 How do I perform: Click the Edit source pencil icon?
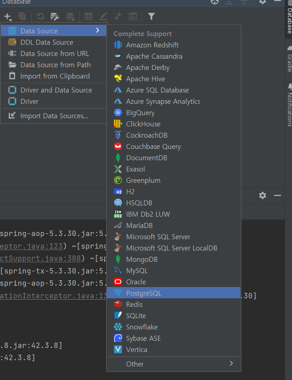coord(104,16)
